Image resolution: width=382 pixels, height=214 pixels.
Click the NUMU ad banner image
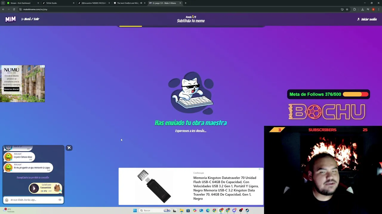22,84
